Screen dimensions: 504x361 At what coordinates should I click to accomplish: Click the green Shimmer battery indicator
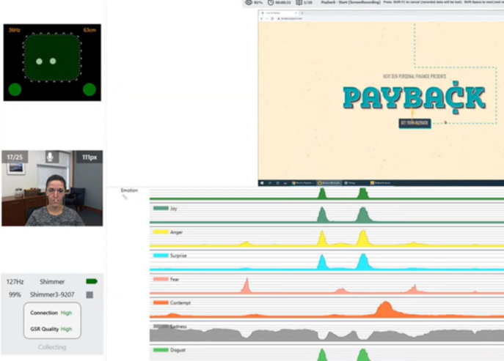click(92, 281)
